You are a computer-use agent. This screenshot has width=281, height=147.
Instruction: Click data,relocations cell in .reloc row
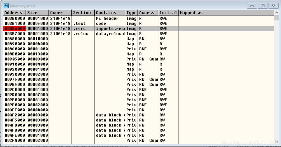(x=110, y=34)
